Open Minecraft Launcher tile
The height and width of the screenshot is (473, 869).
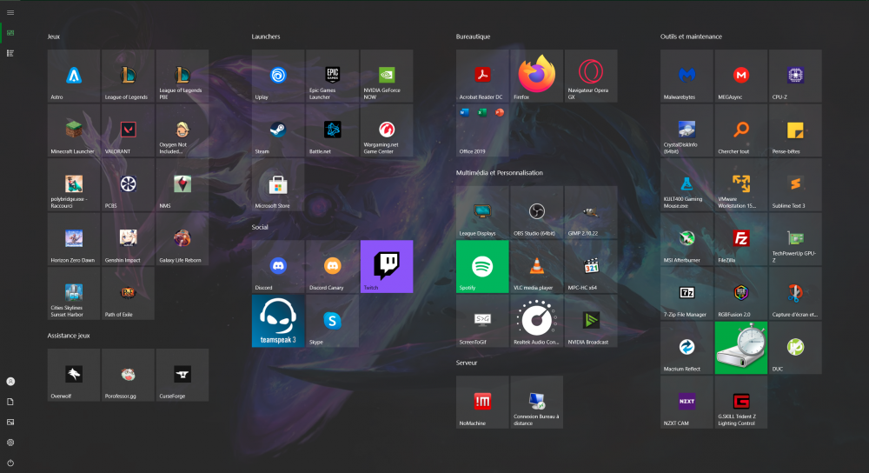coord(74,130)
